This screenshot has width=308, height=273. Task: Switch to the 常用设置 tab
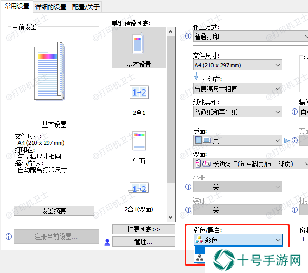17,6
